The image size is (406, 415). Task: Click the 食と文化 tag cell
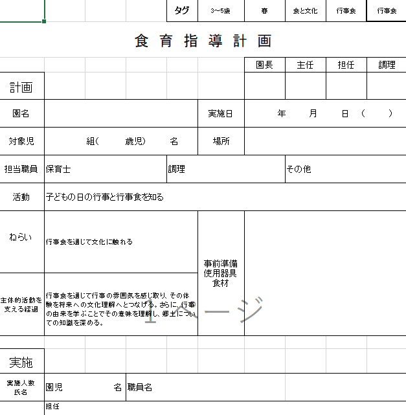(306, 10)
